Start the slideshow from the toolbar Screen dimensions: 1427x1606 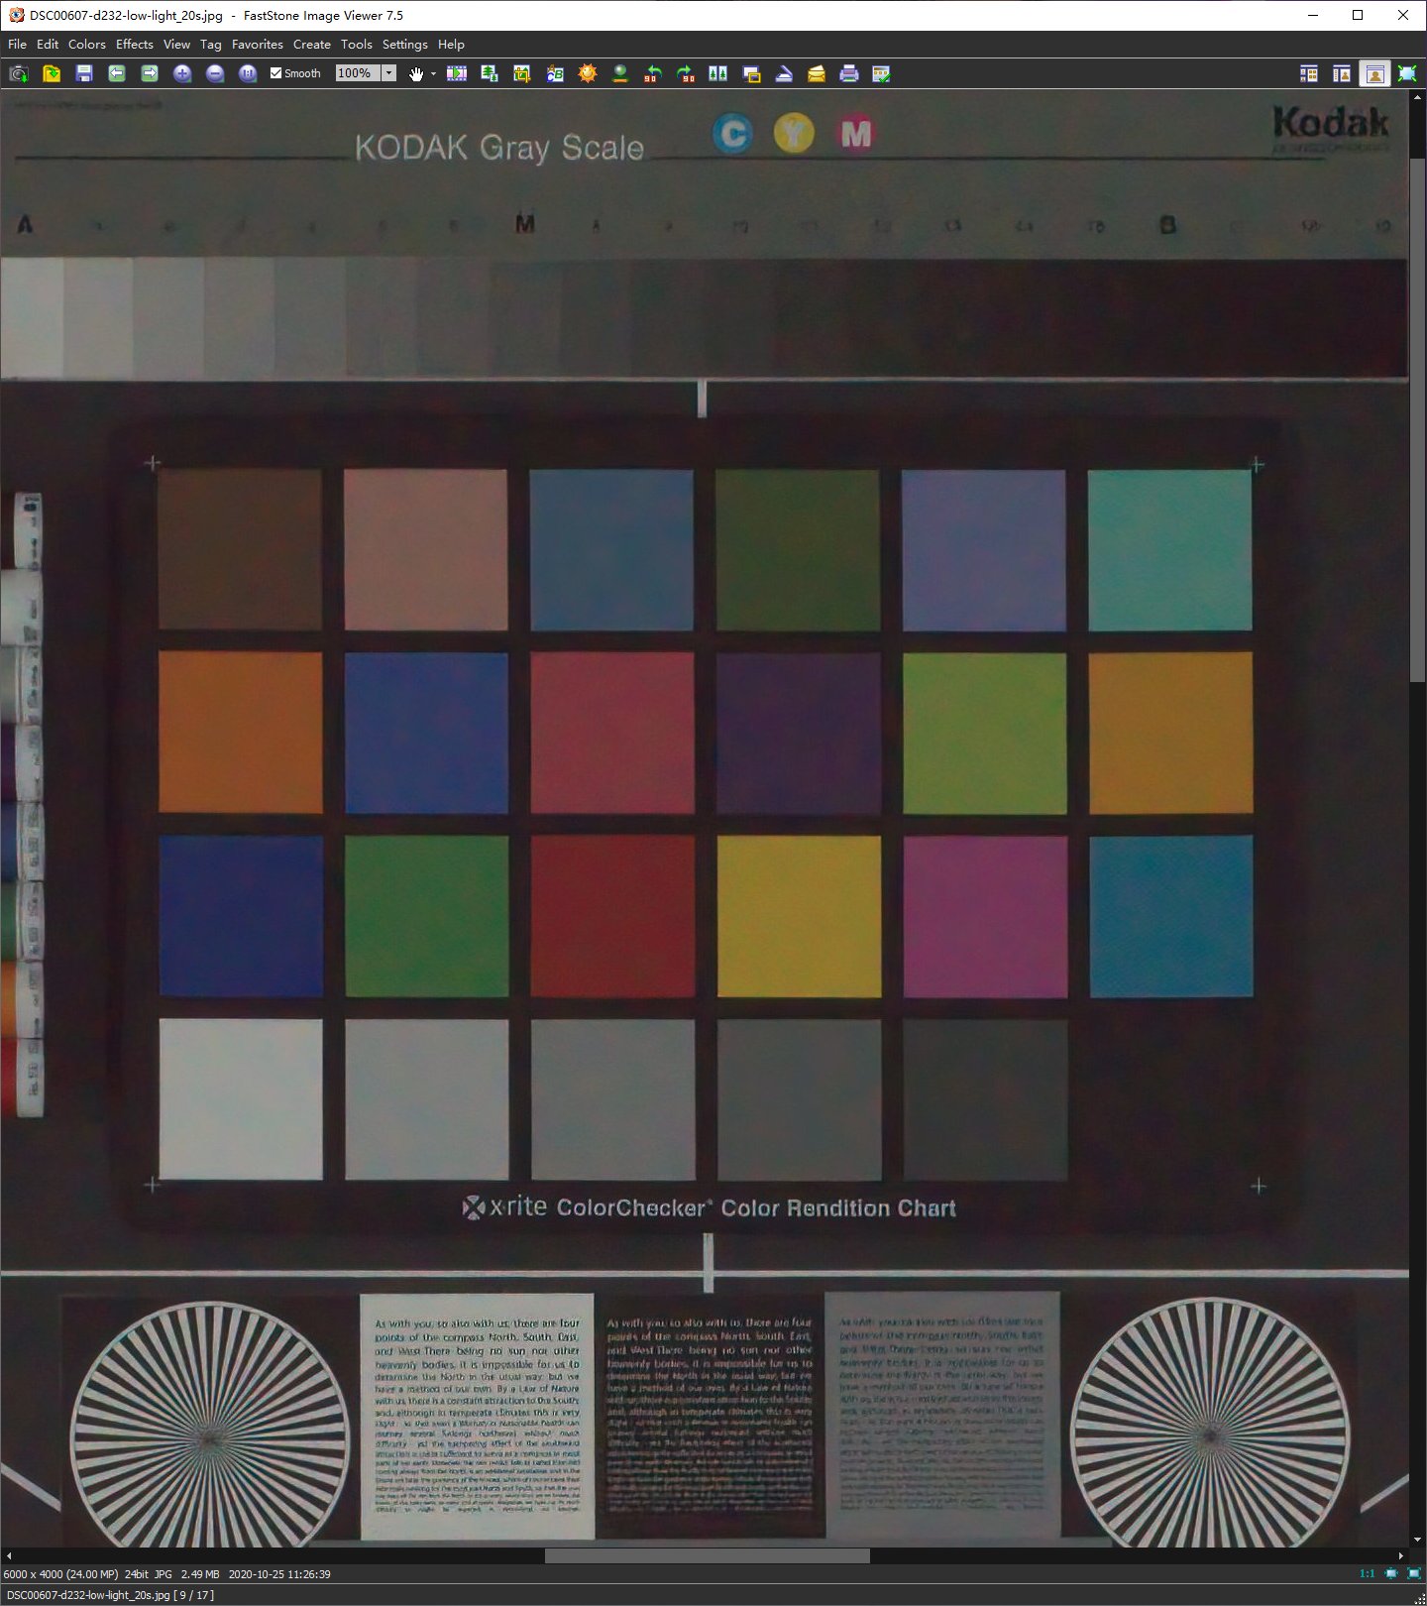pos(457,73)
